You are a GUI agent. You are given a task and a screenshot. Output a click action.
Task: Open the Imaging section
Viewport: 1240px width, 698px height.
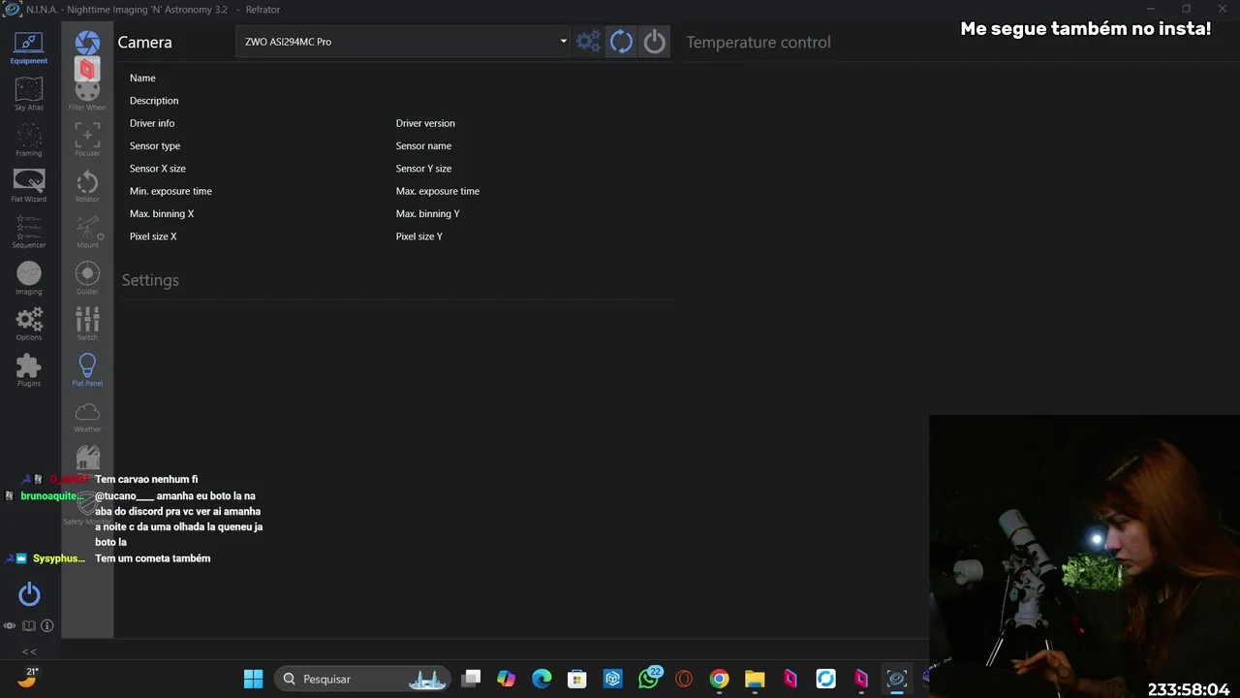tap(29, 278)
